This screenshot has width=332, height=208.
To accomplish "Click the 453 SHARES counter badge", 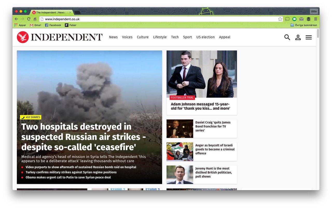I will click(31, 117).
